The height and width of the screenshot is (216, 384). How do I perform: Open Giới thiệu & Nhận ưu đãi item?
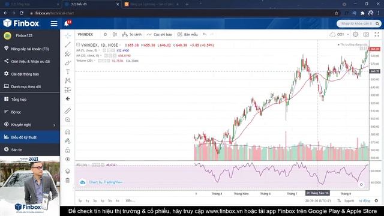click(x=30, y=61)
